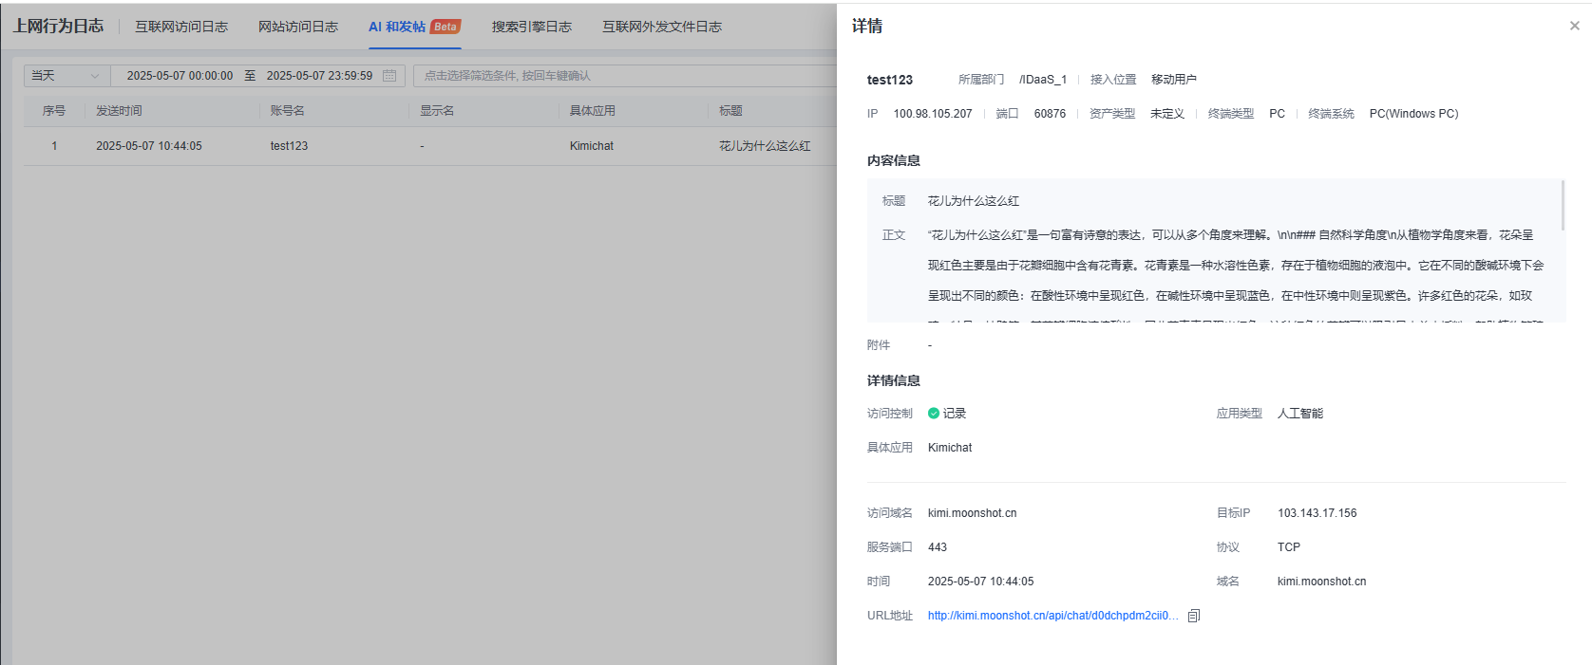The image size is (1592, 665).
Task: Click the 发送时间 column header
Action: [119, 111]
